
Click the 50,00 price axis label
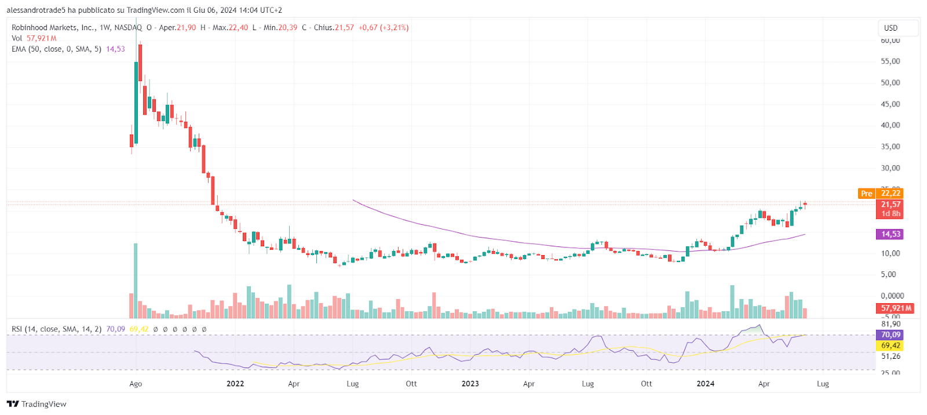point(890,83)
